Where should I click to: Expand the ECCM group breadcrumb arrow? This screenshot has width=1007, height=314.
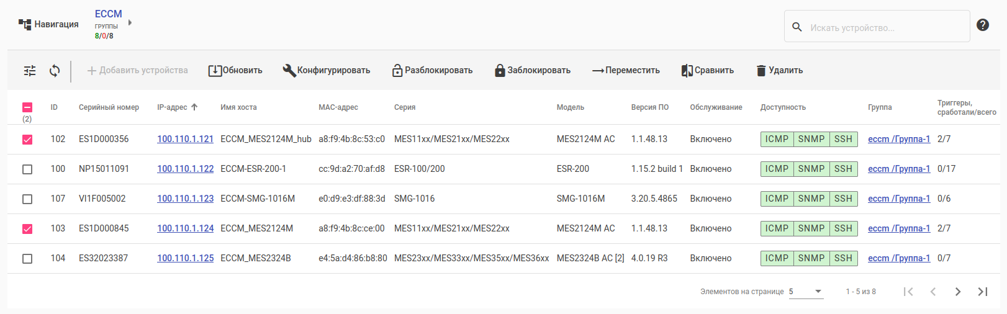coord(130,23)
